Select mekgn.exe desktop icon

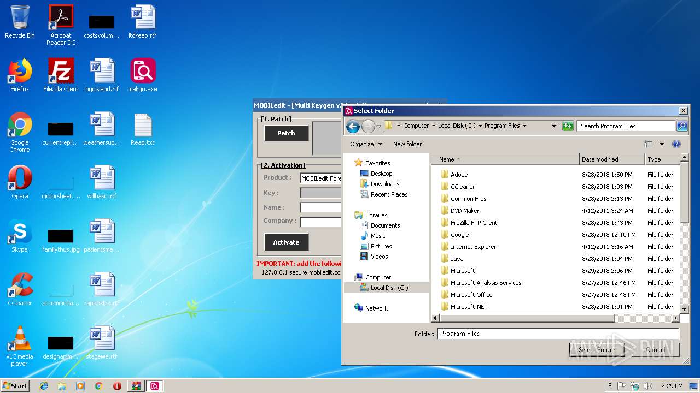(143, 75)
